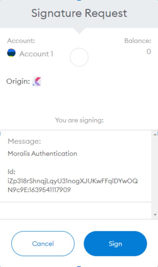Click the Balance: label
Viewport: 158px width, 267px height.
pos(138,41)
